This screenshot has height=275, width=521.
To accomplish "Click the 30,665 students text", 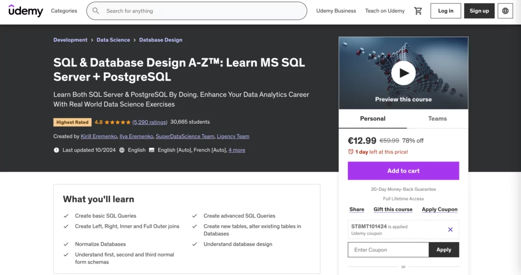I will coord(190,122).
